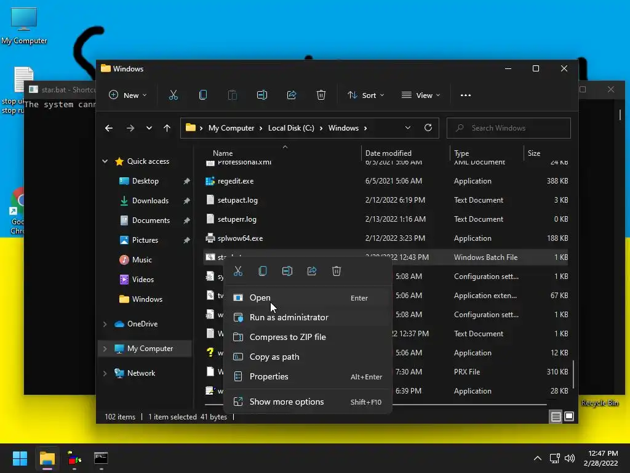Image resolution: width=630 pixels, height=473 pixels.
Task: Click the Search Windows field
Action: point(508,128)
